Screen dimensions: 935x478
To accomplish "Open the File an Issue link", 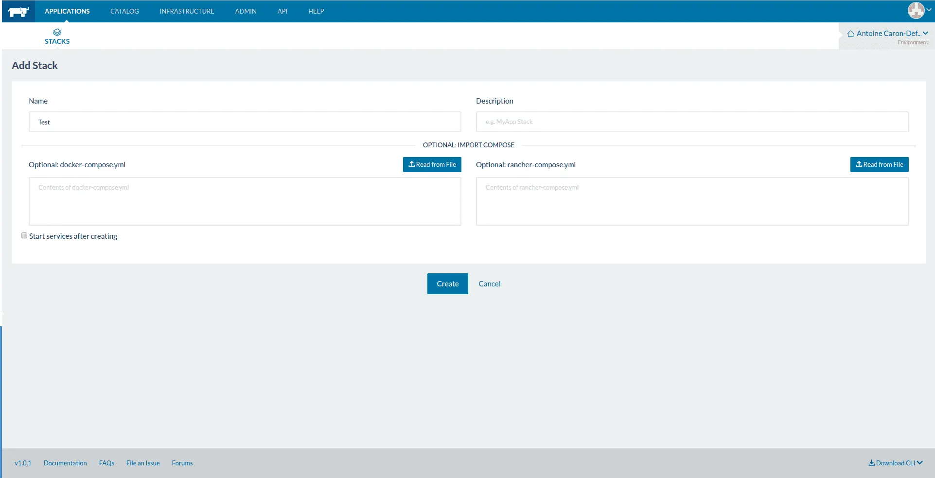I will 143,463.
